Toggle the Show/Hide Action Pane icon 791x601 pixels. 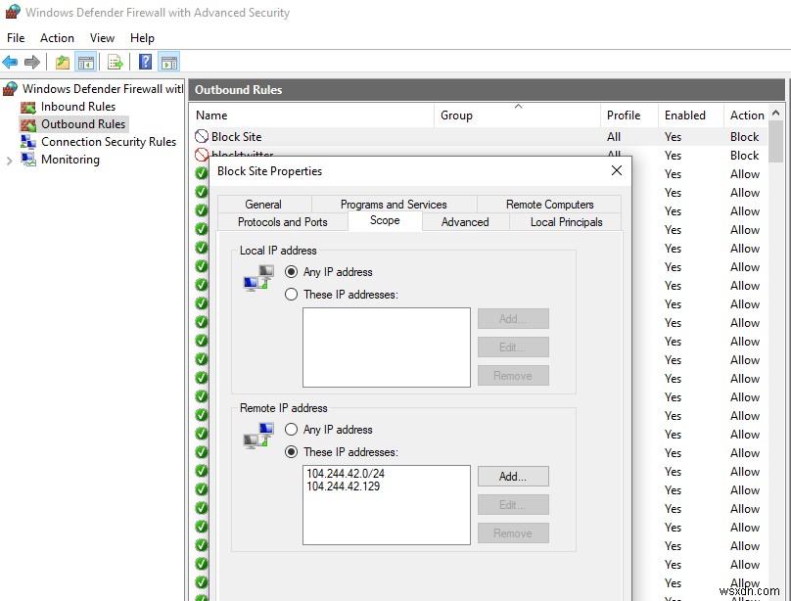point(168,62)
